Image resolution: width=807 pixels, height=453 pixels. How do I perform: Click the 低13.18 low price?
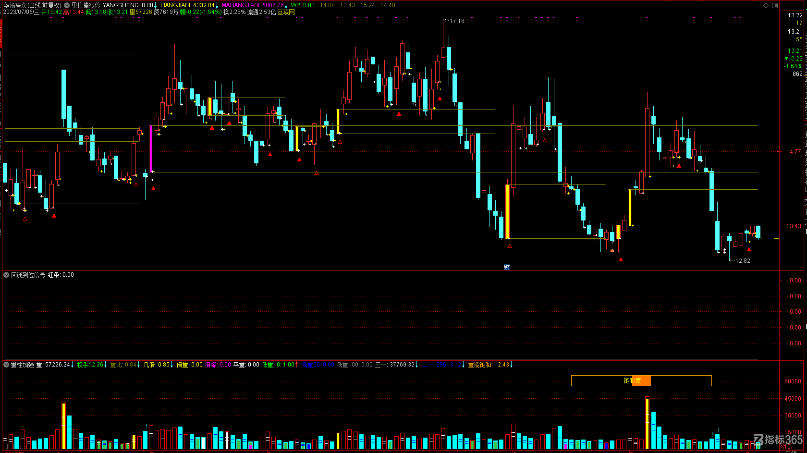[x=96, y=12]
